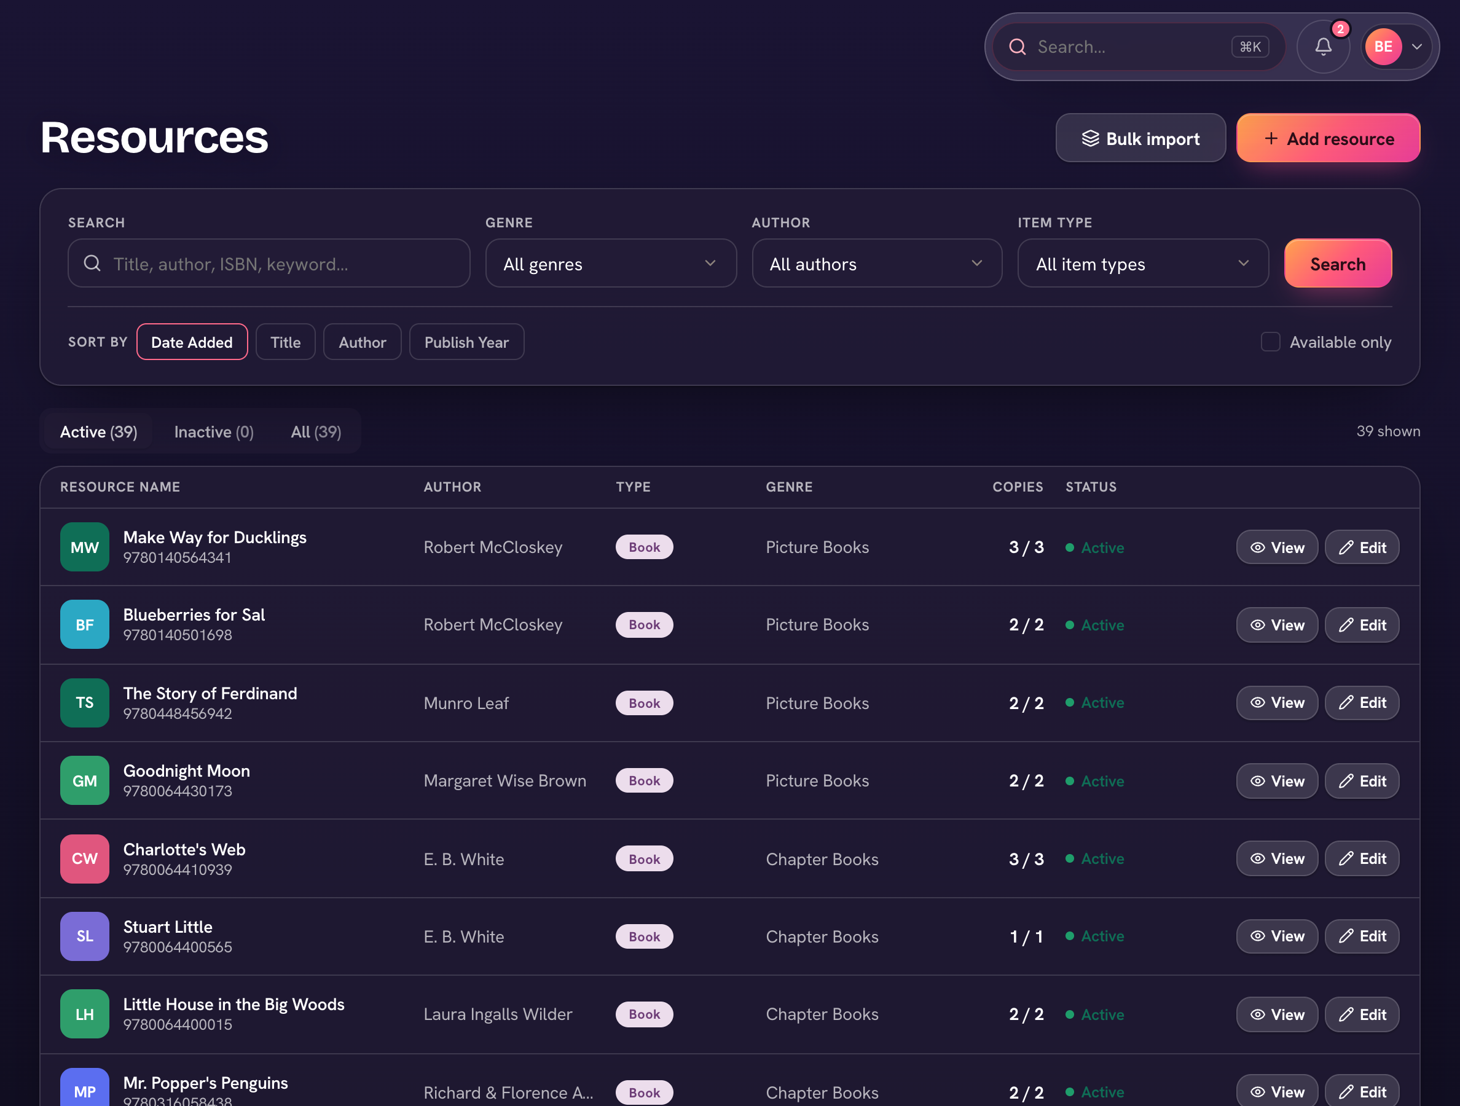Edit The Story of Ferdinand

click(x=1362, y=703)
